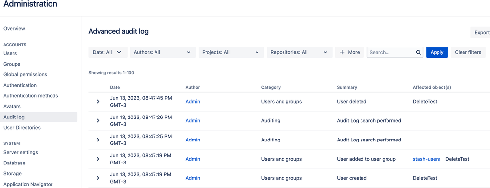
Task: Expand the 08:47:25 PM audit search row
Action: coord(98,140)
